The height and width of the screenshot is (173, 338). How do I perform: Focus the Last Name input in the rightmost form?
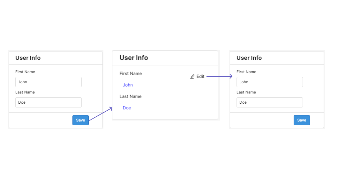(270, 102)
